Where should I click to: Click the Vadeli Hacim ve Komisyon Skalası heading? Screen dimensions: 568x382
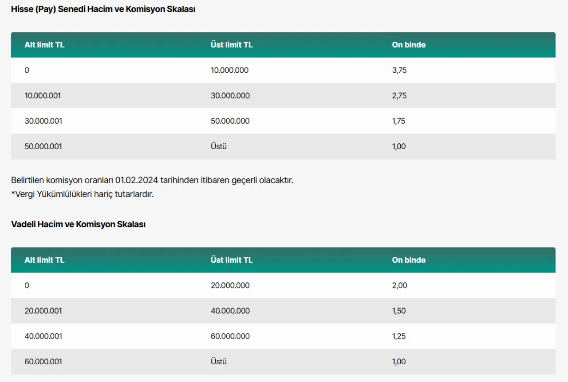(x=78, y=224)
